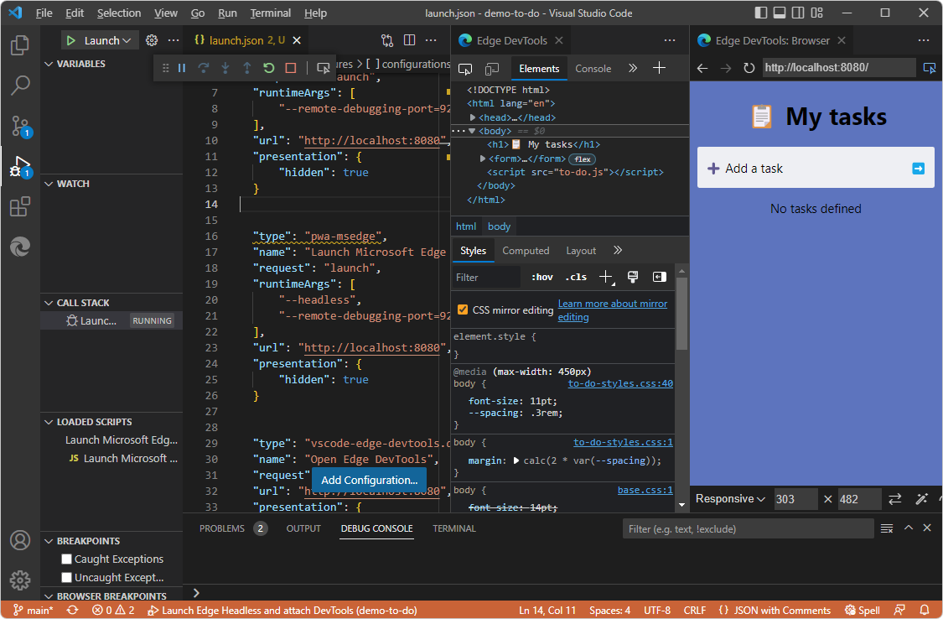Screen dimensions: 943x619
Task: Open Source Control view showing one pending change
Action: pos(20,126)
